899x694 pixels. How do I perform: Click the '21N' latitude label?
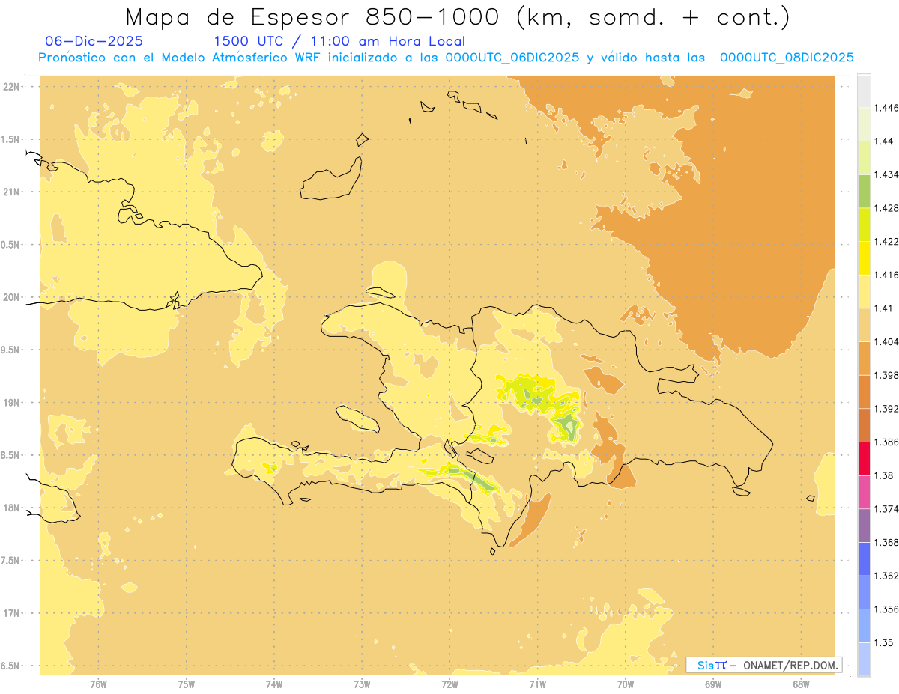pos(12,192)
